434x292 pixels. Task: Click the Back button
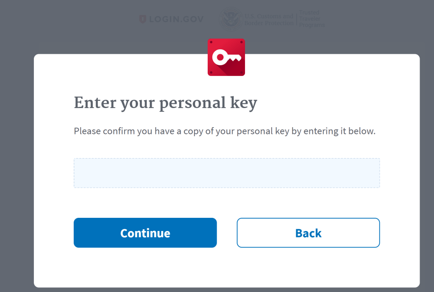pos(308,233)
